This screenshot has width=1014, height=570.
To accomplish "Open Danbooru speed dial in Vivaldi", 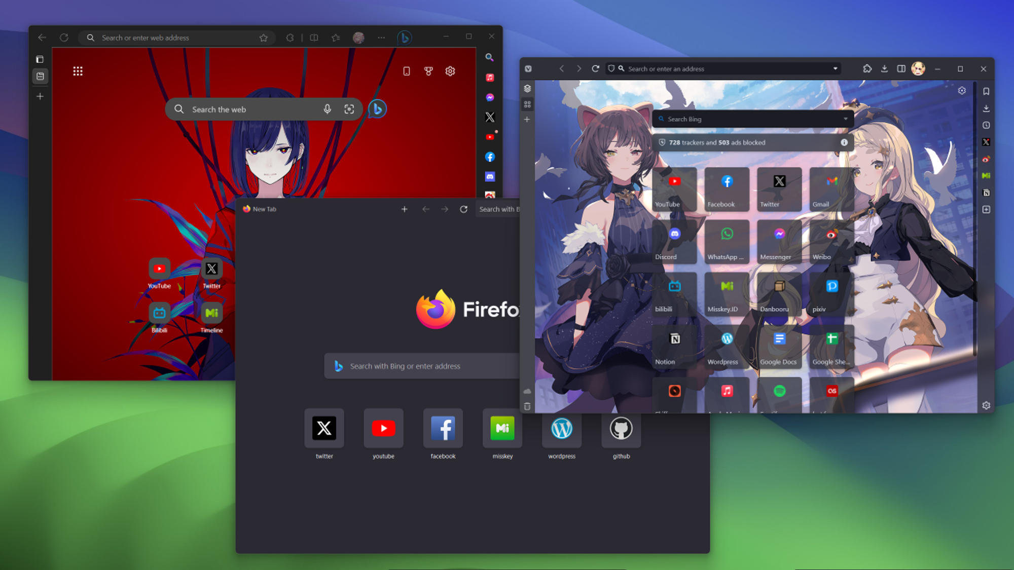I will tap(779, 294).
